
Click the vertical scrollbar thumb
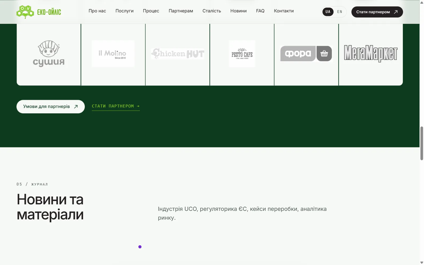point(422,143)
